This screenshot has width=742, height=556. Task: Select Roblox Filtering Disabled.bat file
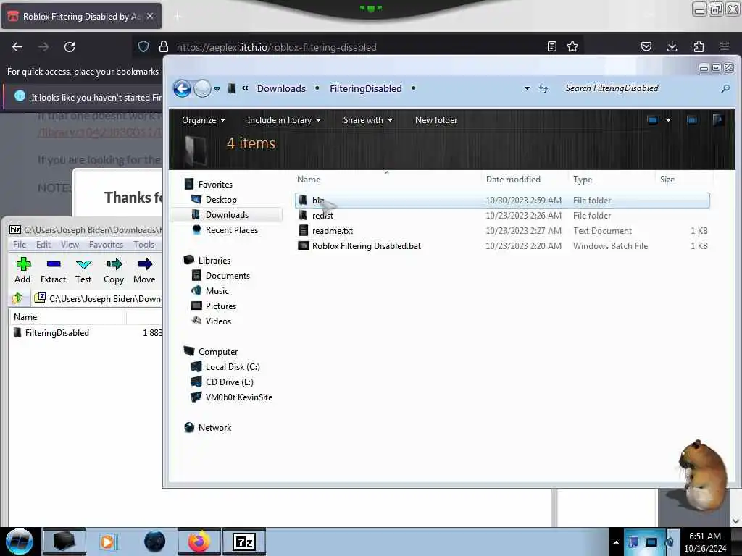pyautogui.click(x=502, y=246)
